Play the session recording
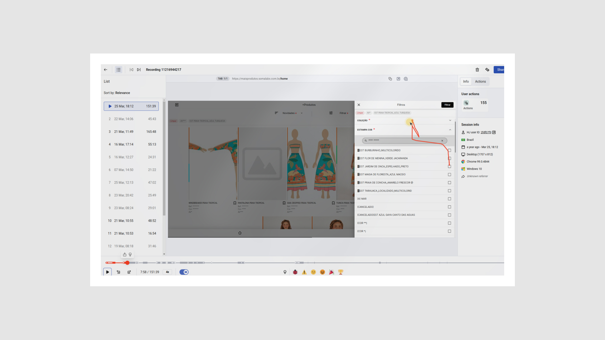Viewport: 605px width, 340px height. 107,272
